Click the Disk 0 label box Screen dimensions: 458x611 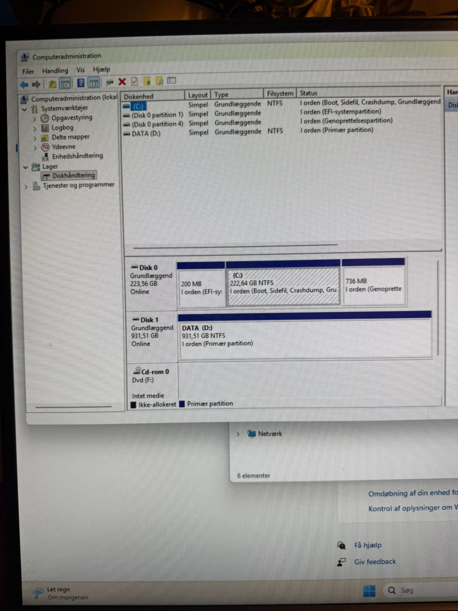point(152,284)
